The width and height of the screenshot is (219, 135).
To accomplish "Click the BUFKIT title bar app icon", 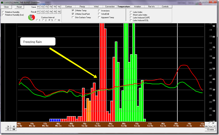I will (2, 3).
